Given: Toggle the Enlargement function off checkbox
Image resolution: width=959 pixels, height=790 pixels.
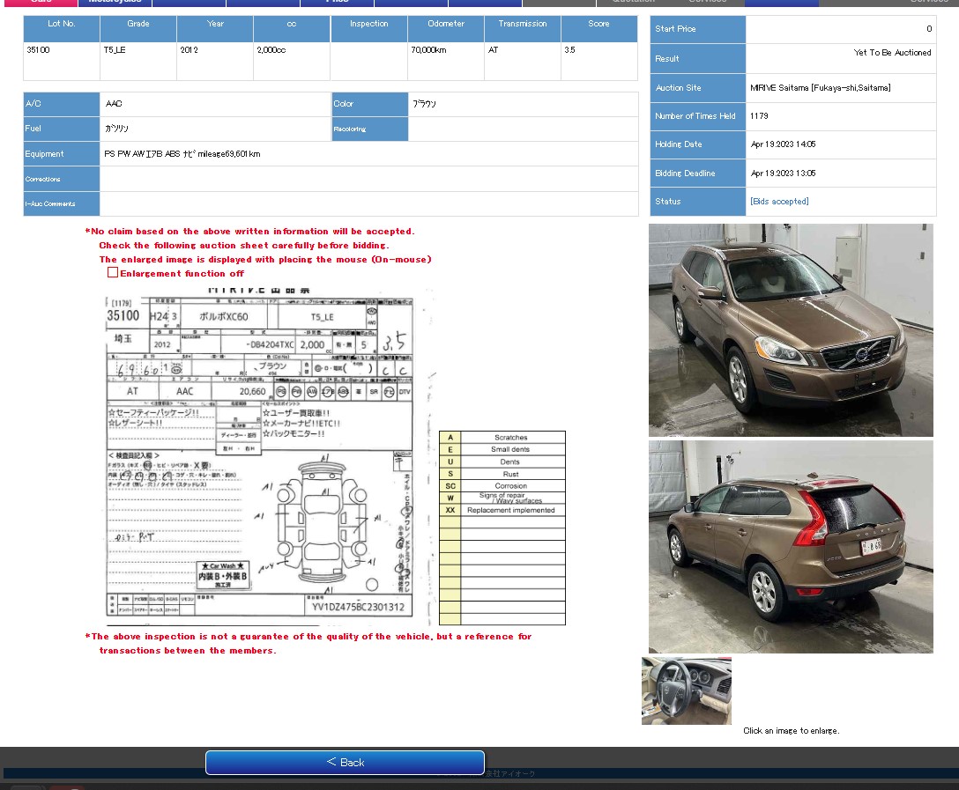Looking at the screenshot, I should coord(113,273).
